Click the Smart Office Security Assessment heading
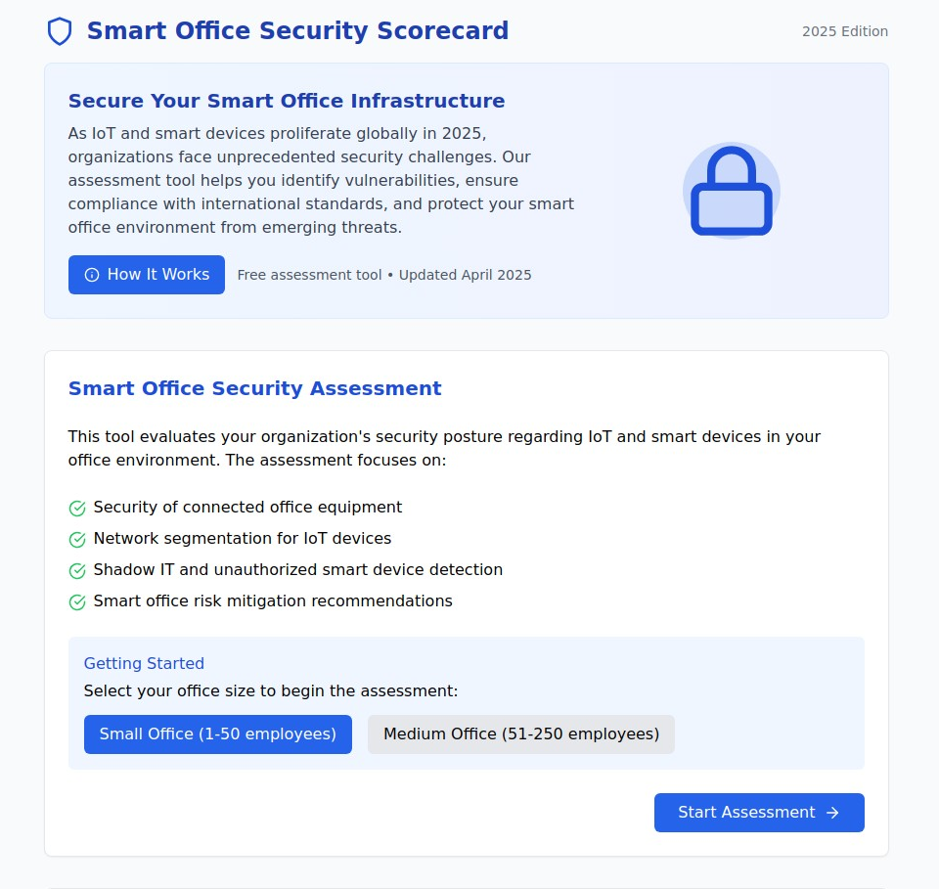The width and height of the screenshot is (939, 889). pos(254,388)
